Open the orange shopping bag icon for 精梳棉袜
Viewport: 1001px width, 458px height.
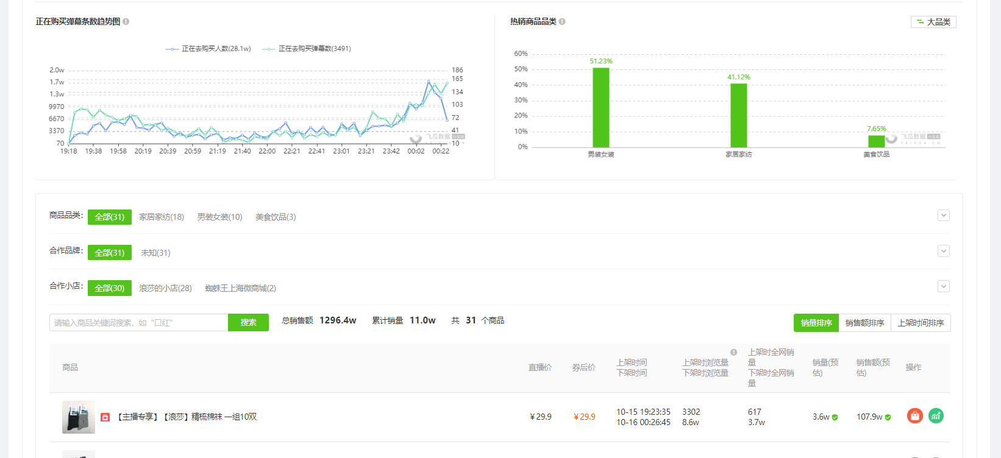point(914,416)
